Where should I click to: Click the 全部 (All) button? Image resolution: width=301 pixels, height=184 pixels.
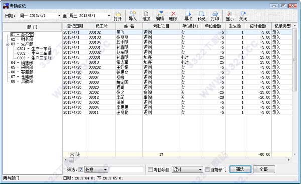[x=264, y=169]
